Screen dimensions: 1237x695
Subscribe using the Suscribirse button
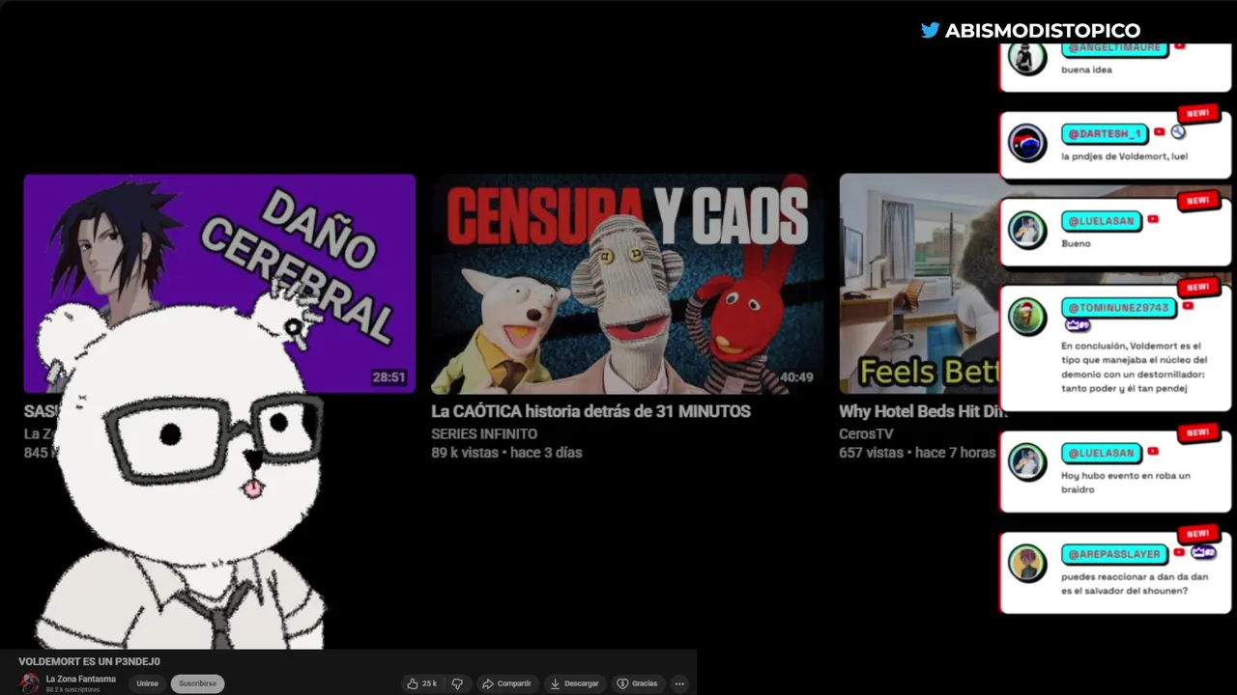[x=197, y=683]
